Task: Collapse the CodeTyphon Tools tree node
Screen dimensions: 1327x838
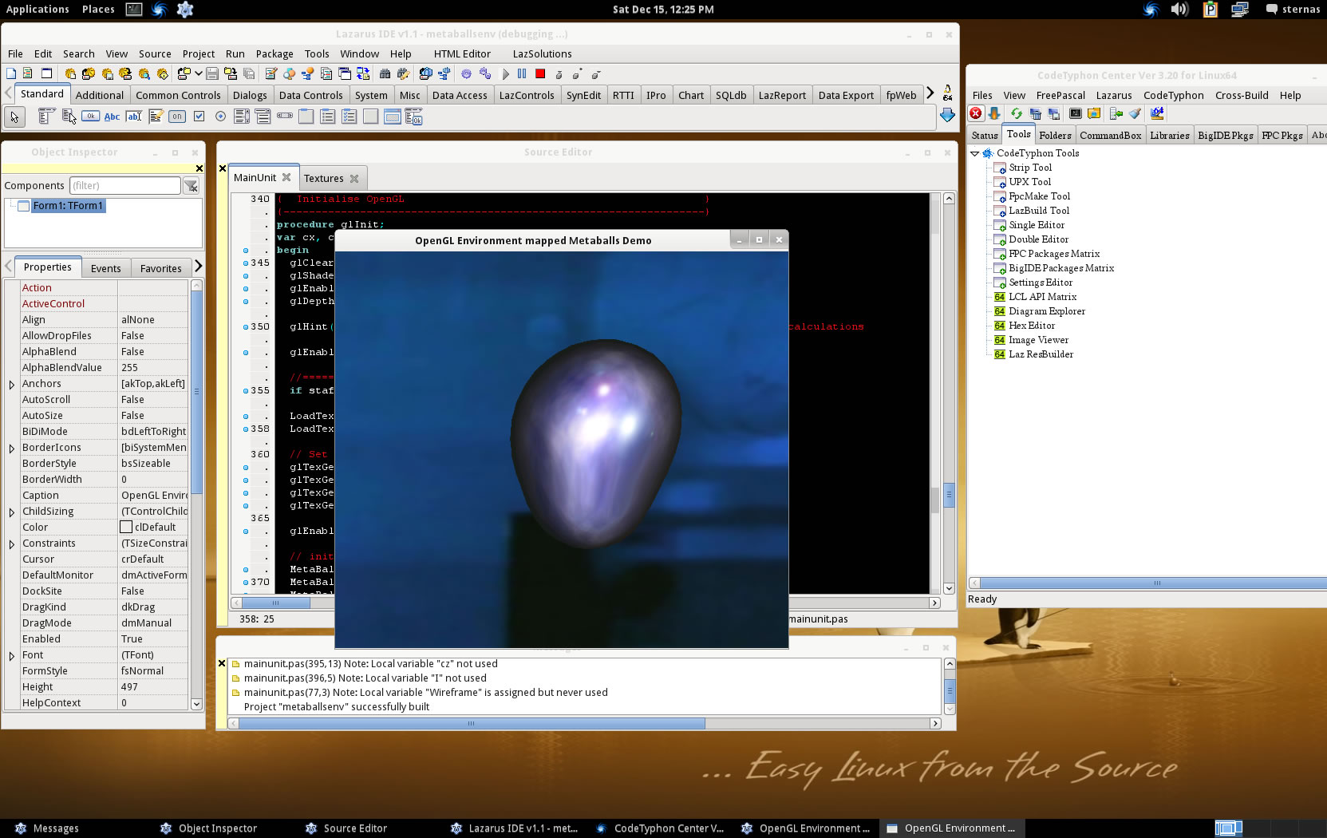Action: point(975,153)
